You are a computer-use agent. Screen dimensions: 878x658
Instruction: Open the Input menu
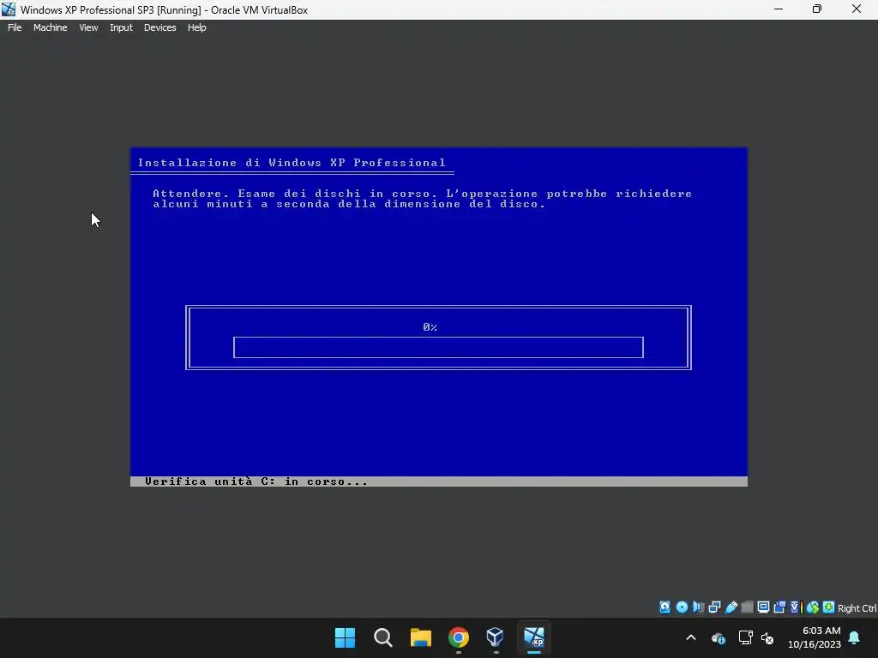pyautogui.click(x=121, y=27)
